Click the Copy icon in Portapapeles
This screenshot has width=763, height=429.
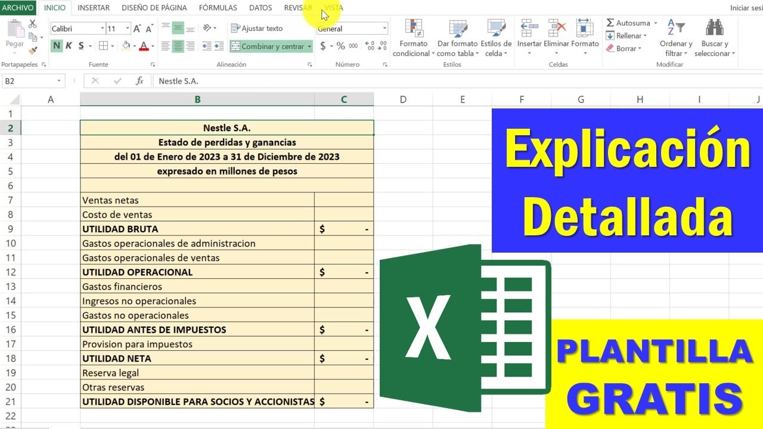point(33,38)
